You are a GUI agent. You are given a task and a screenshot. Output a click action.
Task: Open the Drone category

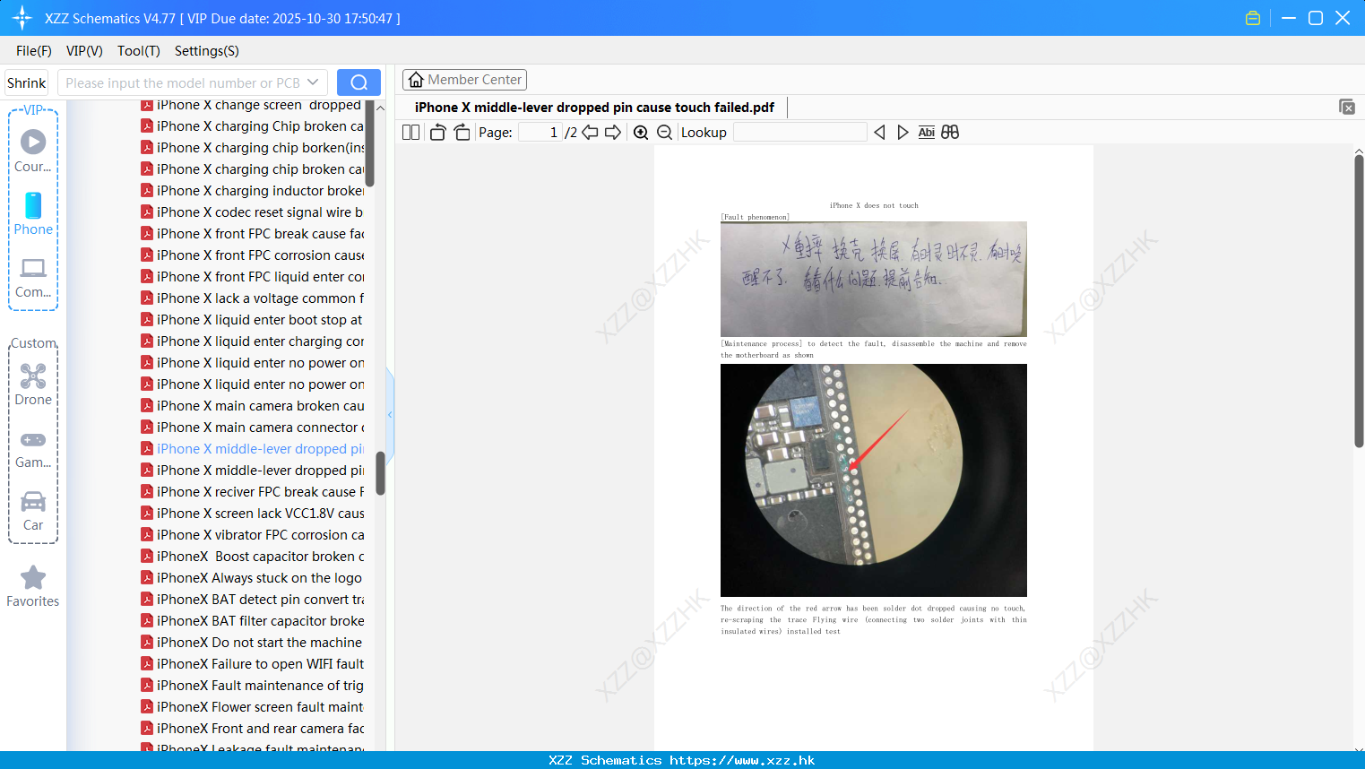tap(33, 376)
